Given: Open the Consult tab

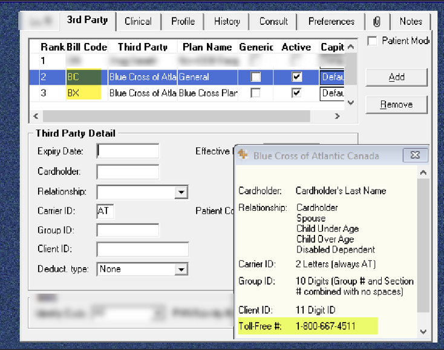Looking at the screenshot, I should [x=273, y=21].
